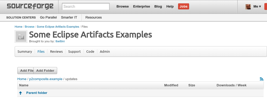This screenshot has width=267, height=107.
Task: Open Some Eclipse Artifacts Examples breadcrumb link
Action: (58, 27)
